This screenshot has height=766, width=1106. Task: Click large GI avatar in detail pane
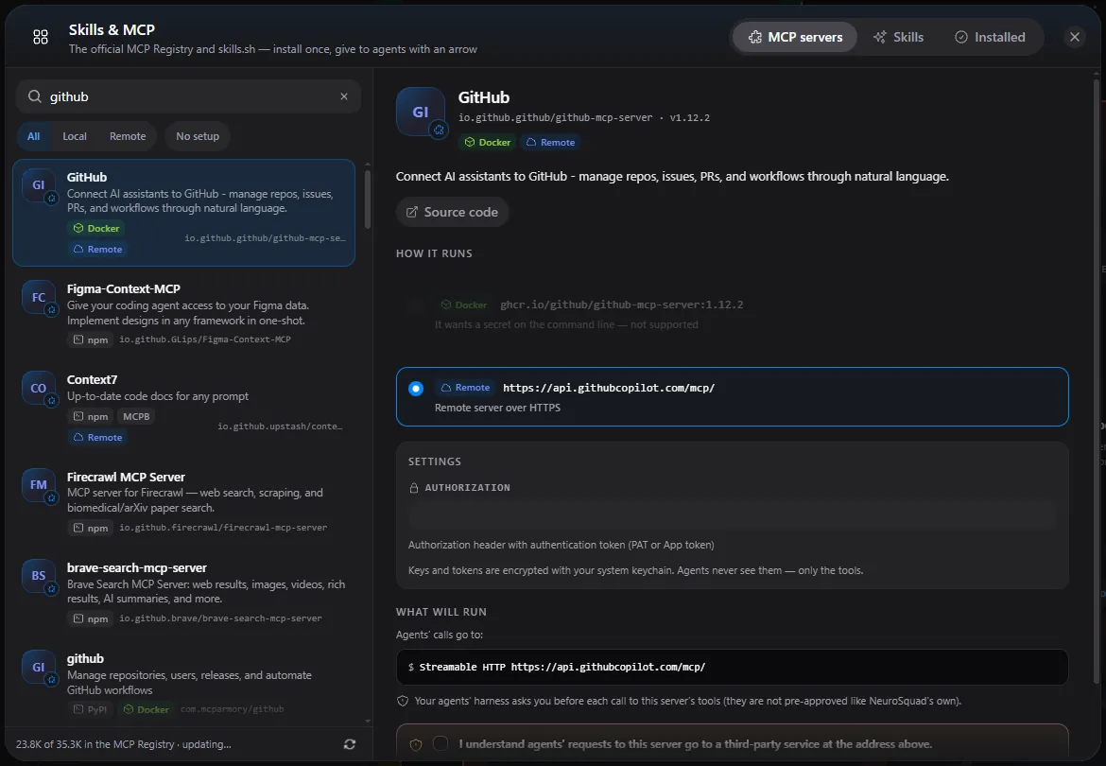click(x=421, y=113)
